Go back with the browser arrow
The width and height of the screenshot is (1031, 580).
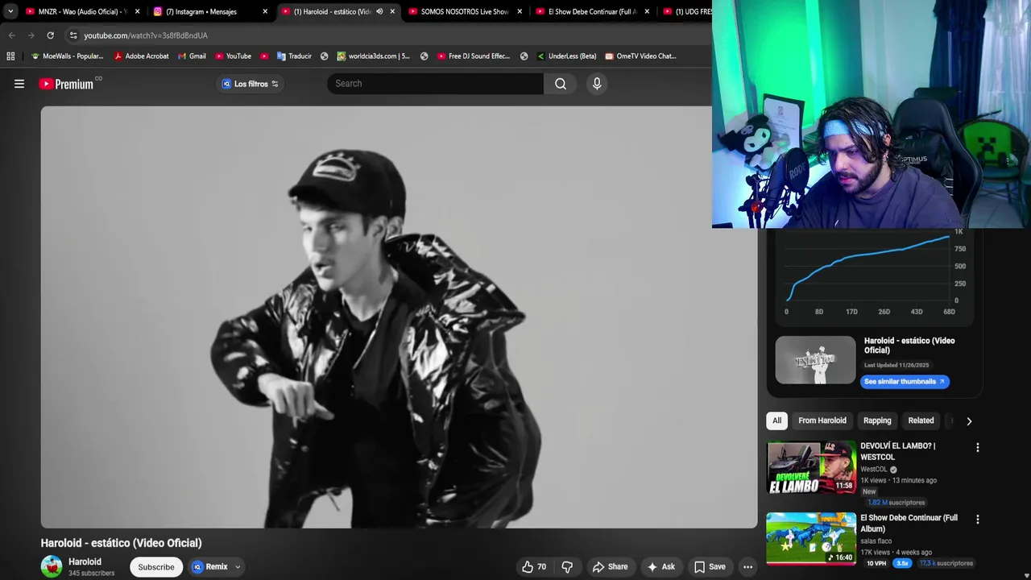click(x=11, y=35)
